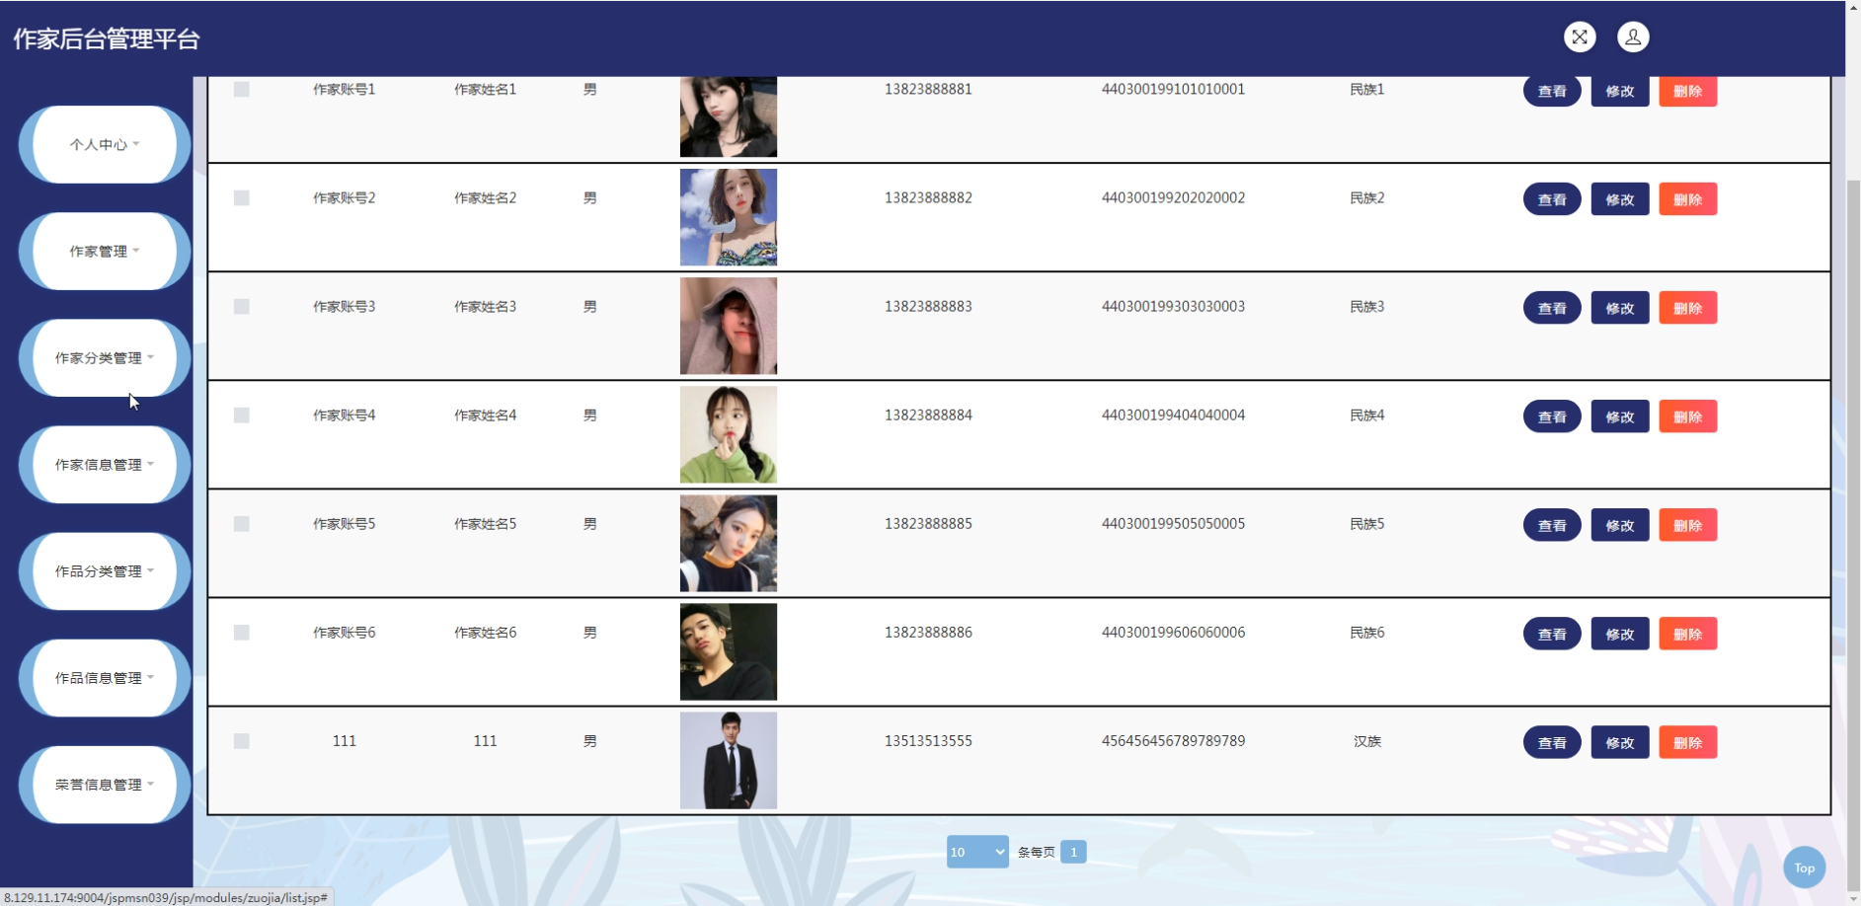Select phone number 13823888881
This screenshot has height=906, width=1861.
[x=928, y=89]
